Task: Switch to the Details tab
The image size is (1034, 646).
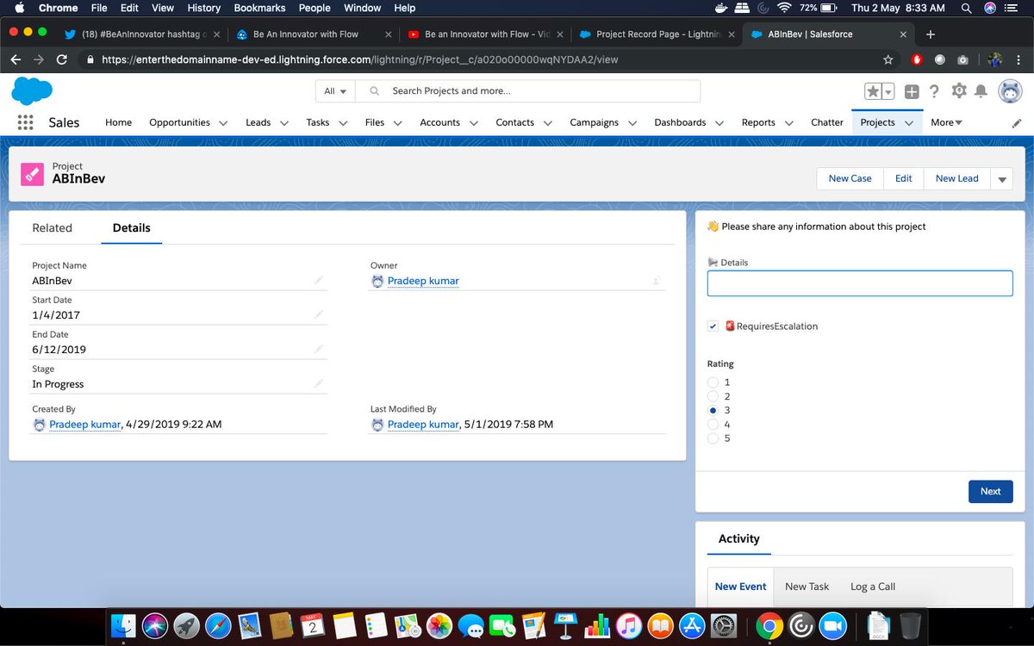Action: (x=131, y=228)
